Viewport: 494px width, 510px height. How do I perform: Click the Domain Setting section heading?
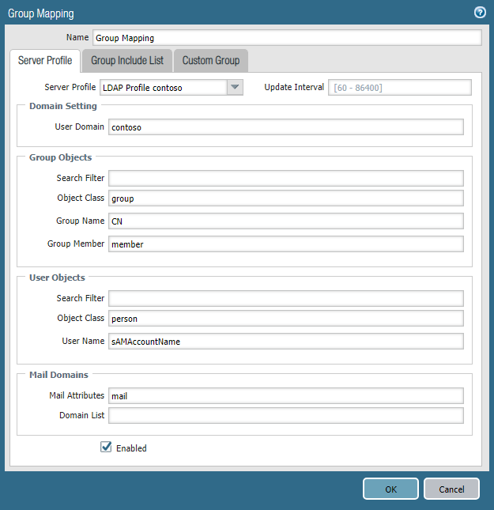click(63, 106)
